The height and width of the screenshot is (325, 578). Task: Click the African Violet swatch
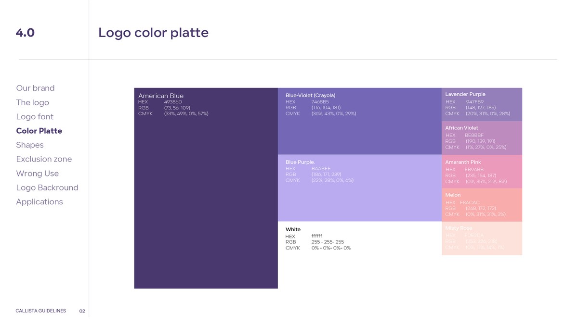(x=482, y=138)
